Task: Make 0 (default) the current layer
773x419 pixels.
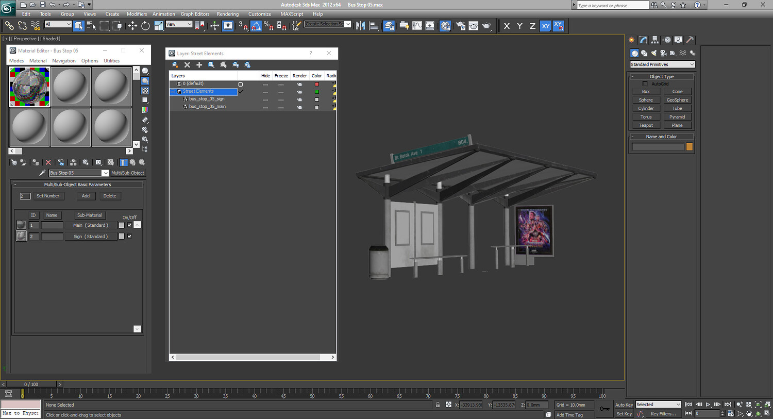Action: pos(241,84)
